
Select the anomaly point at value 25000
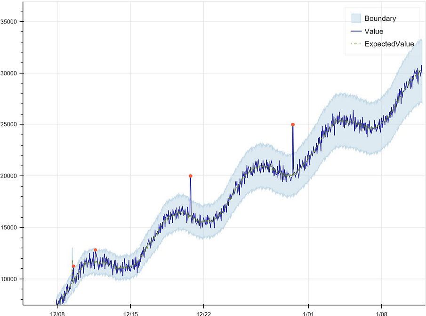click(x=293, y=124)
